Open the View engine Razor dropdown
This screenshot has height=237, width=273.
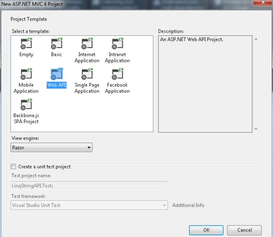coord(51,147)
